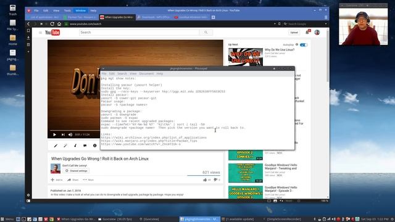Switch to the Pacman Tips tab

(x=80, y=17)
